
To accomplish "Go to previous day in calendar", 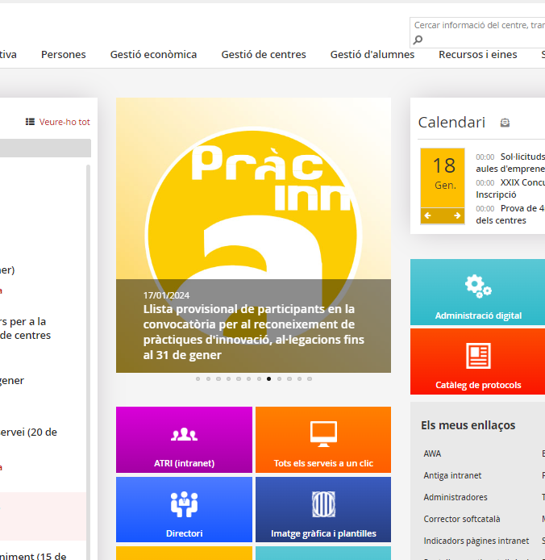I will [x=428, y=215].
